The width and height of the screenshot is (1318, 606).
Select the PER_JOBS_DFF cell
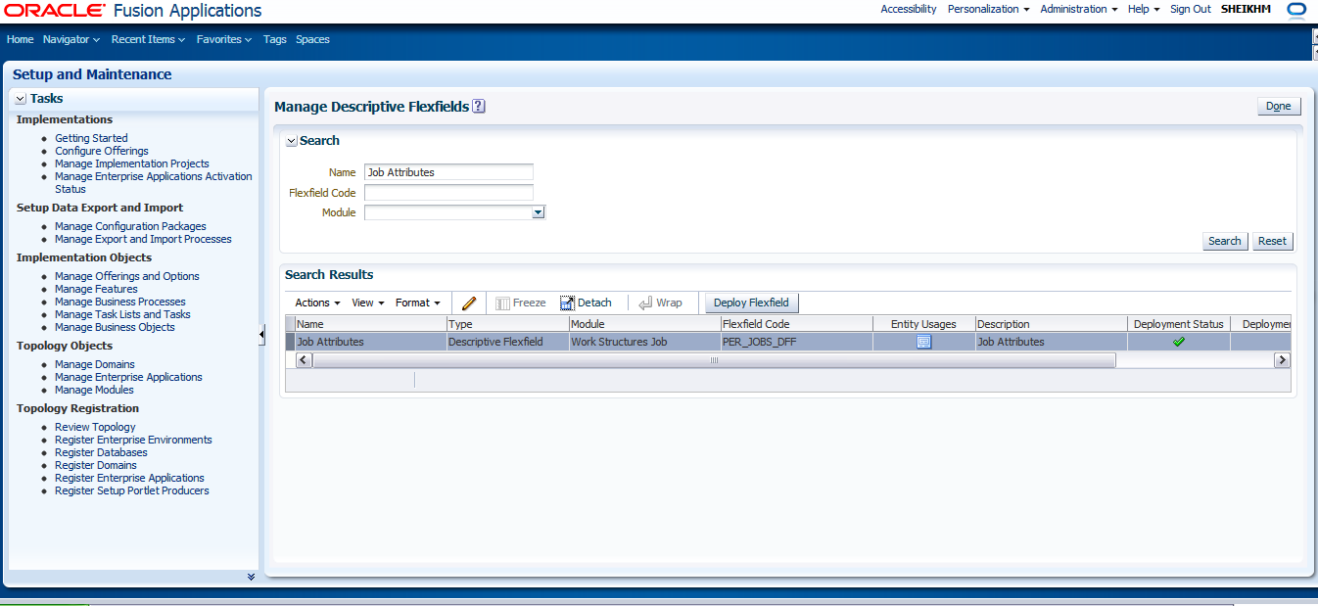(796, 342)
